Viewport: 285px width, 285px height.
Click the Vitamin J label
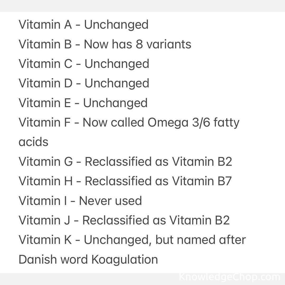[44, 220]
